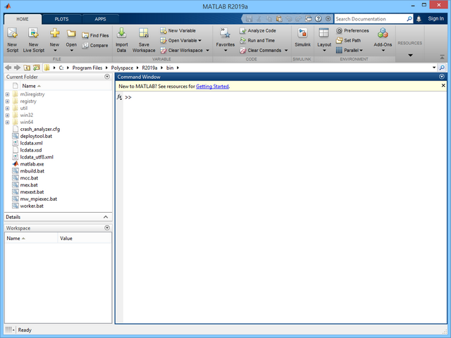Click the notifications bell icon

click(419, 19)
